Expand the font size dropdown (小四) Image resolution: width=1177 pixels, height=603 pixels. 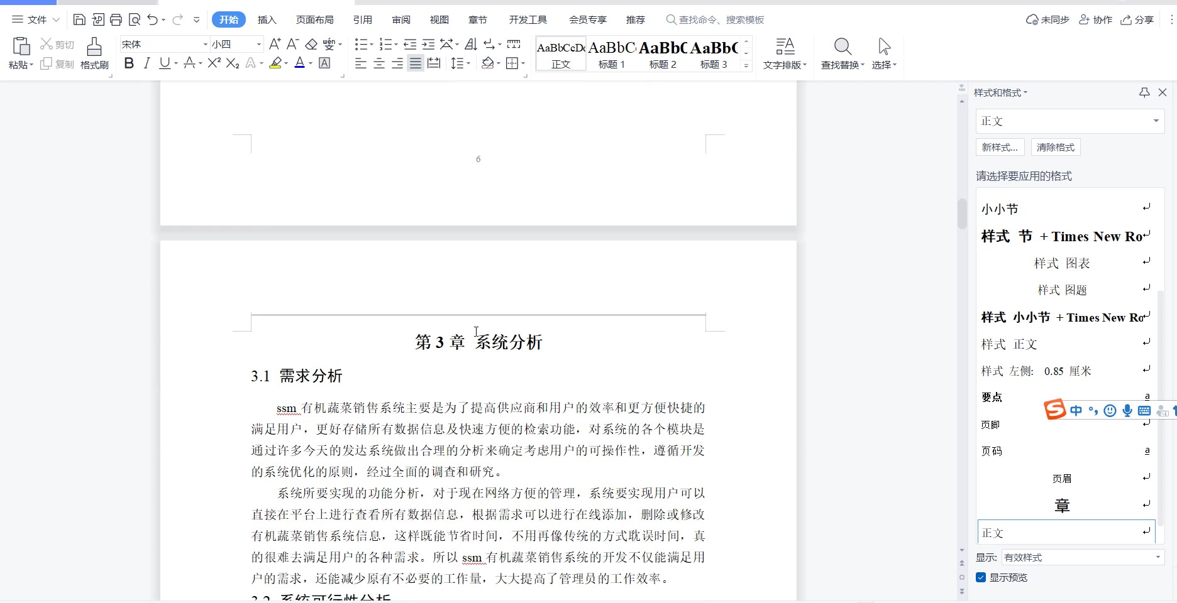point(258,45)
